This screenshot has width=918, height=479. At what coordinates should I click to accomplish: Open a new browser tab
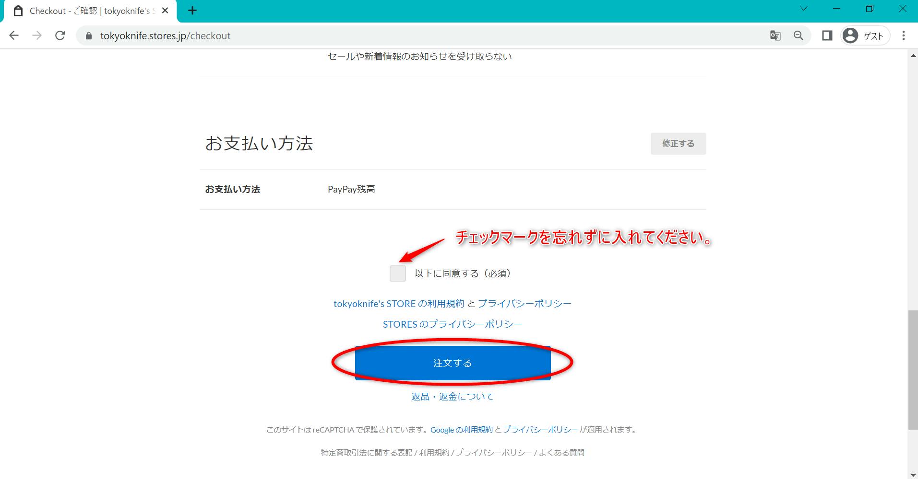192,11
